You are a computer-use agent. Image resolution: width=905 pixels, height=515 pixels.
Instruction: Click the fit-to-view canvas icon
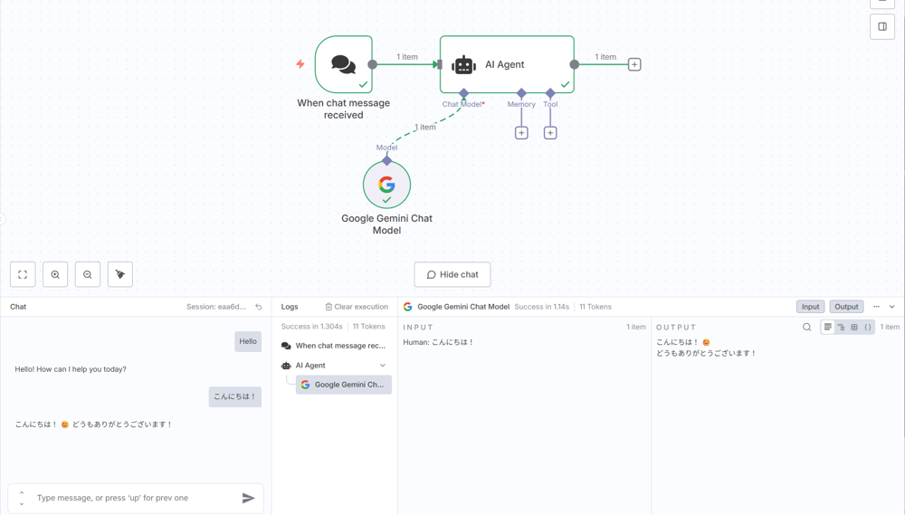point(23,274)
